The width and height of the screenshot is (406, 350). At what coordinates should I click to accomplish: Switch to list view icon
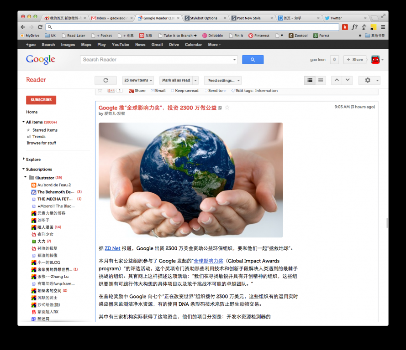[321, 80]
